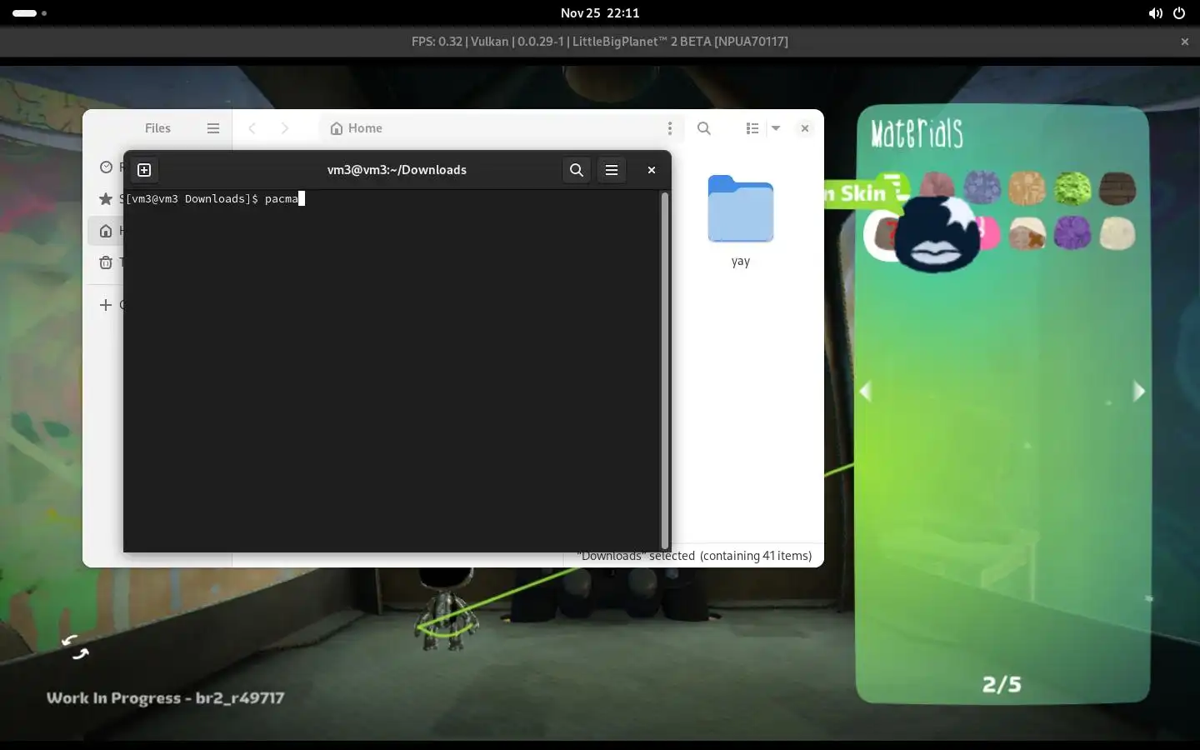Search in the Files window

tap(704, 128)
